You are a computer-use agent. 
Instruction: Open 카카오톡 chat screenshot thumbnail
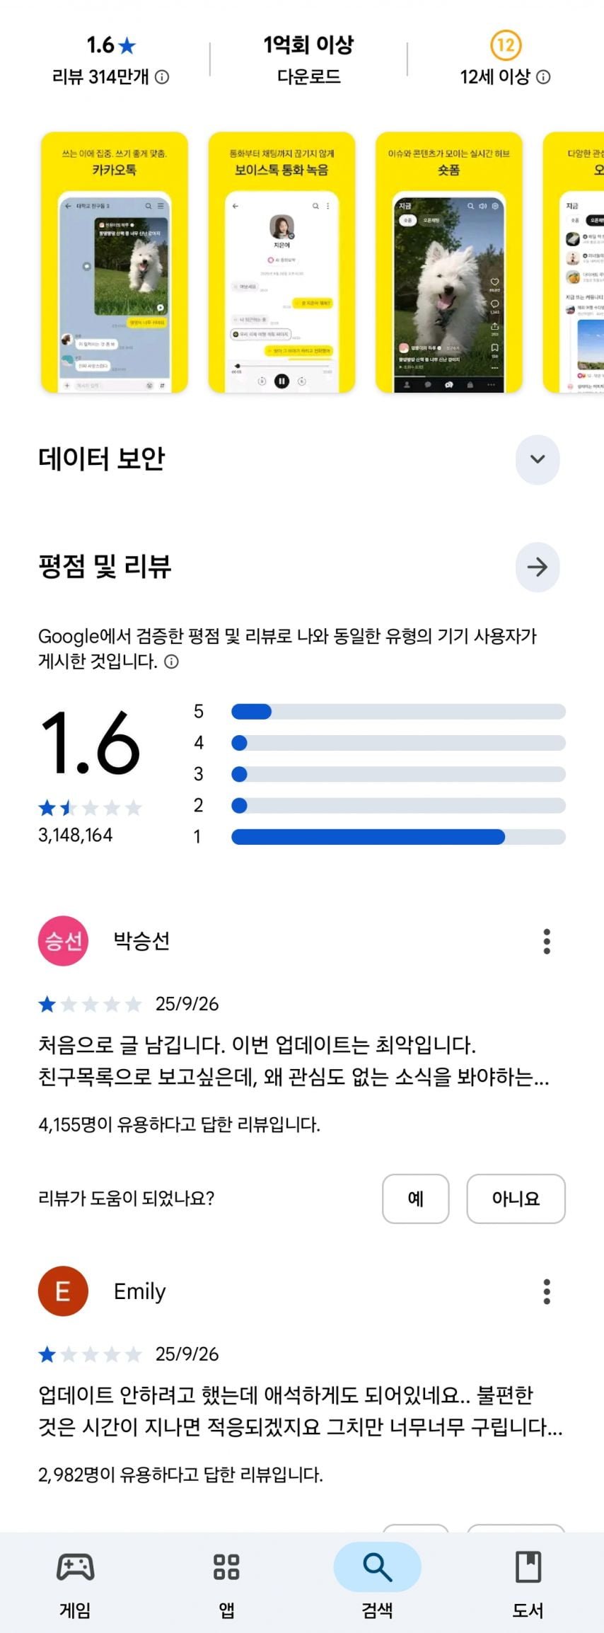coord(115,262)
